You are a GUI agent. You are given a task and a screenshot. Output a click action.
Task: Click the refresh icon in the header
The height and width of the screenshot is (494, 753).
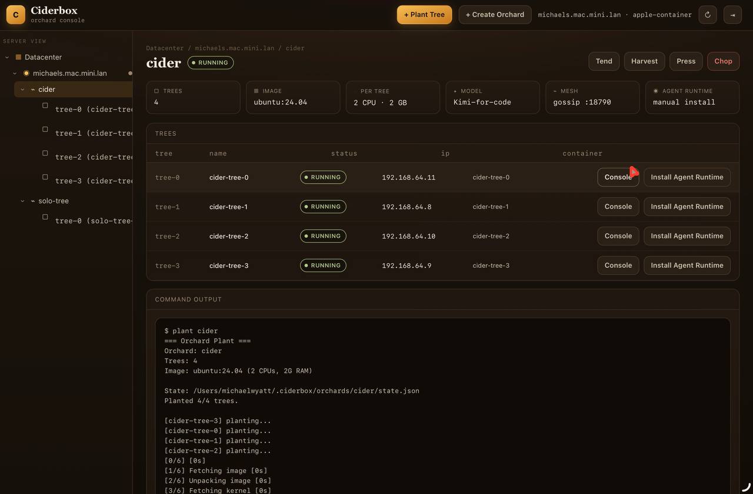coord(708,15)
